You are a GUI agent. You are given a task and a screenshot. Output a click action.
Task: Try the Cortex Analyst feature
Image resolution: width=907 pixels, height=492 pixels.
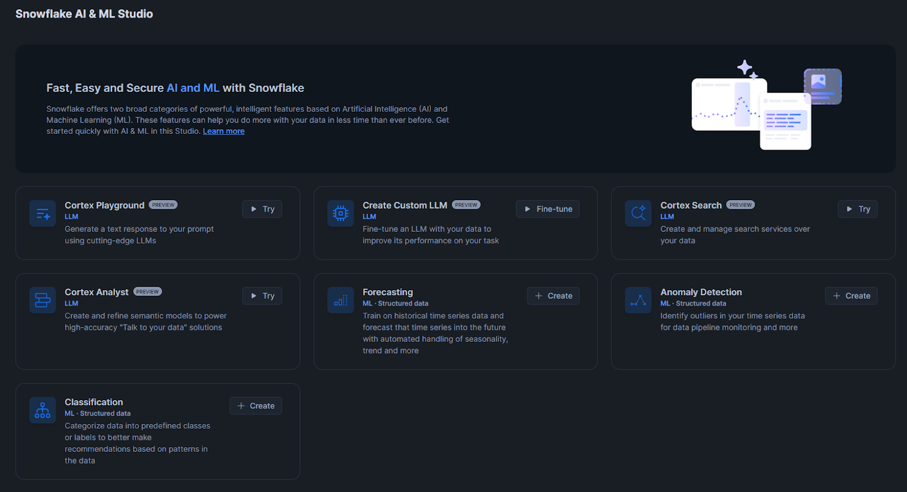(x=262, y=296)
